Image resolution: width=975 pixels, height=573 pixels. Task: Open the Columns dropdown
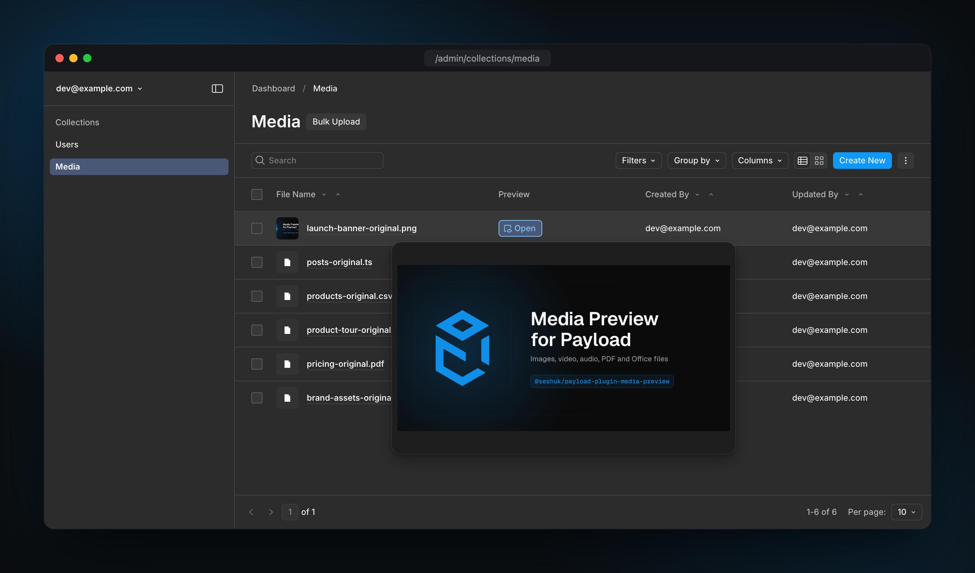click(x=760, y=161)
